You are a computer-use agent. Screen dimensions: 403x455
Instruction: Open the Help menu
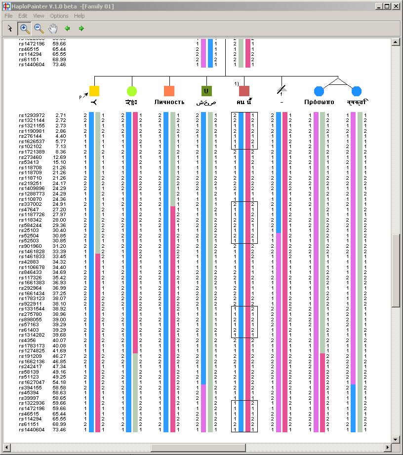(79, 16)
